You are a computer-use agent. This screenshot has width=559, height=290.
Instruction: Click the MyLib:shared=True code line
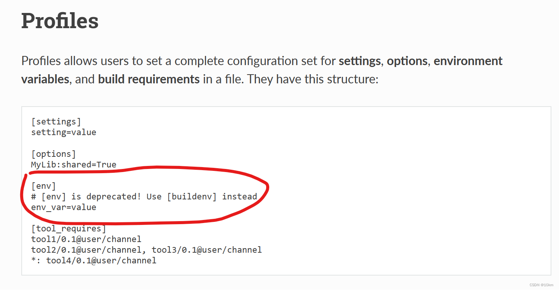(x=73, y=164)
